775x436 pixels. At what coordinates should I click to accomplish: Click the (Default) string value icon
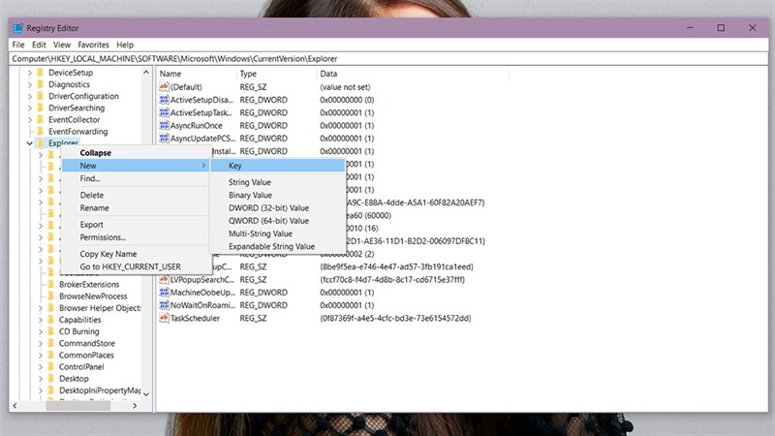coord(164,87)
